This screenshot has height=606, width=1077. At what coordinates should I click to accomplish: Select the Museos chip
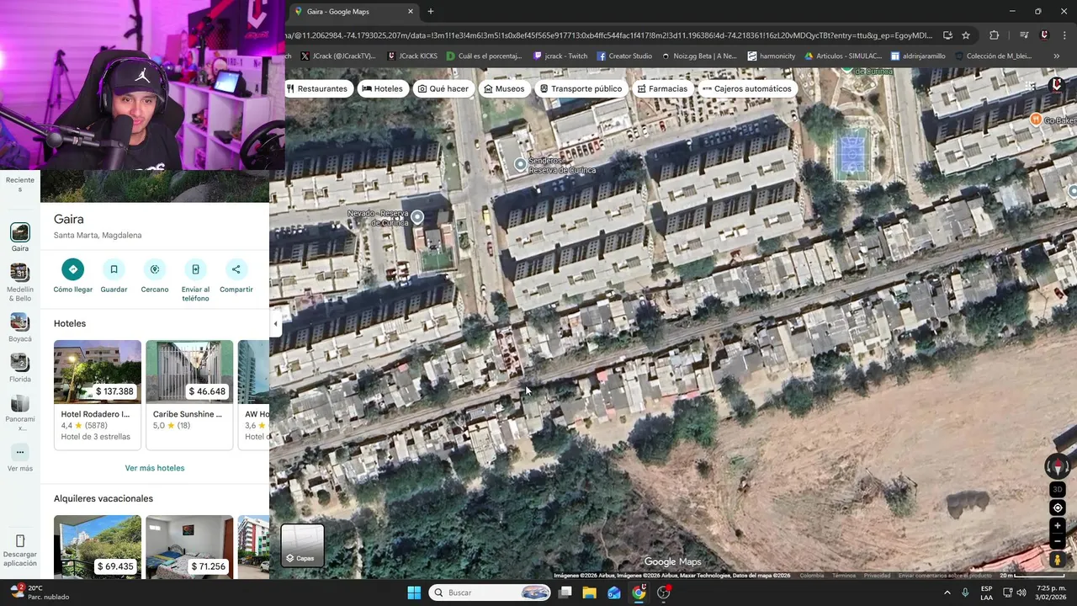coord(504,88)
